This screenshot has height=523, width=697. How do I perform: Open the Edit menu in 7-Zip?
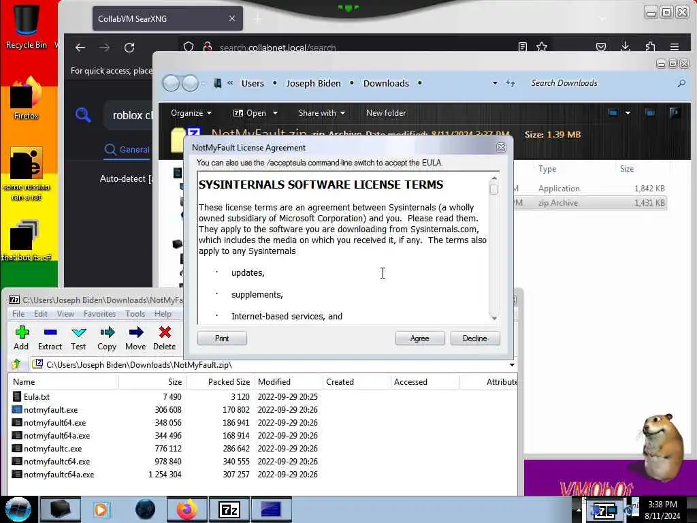[40, 313]
